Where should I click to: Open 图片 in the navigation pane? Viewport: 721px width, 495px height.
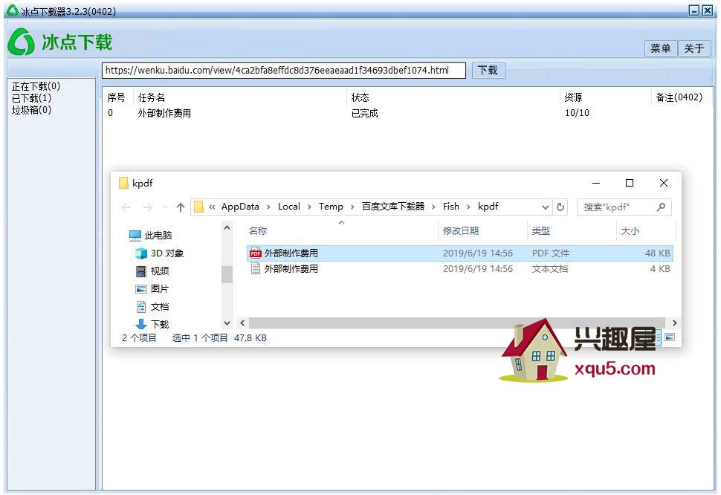click(x=152, y=289)
